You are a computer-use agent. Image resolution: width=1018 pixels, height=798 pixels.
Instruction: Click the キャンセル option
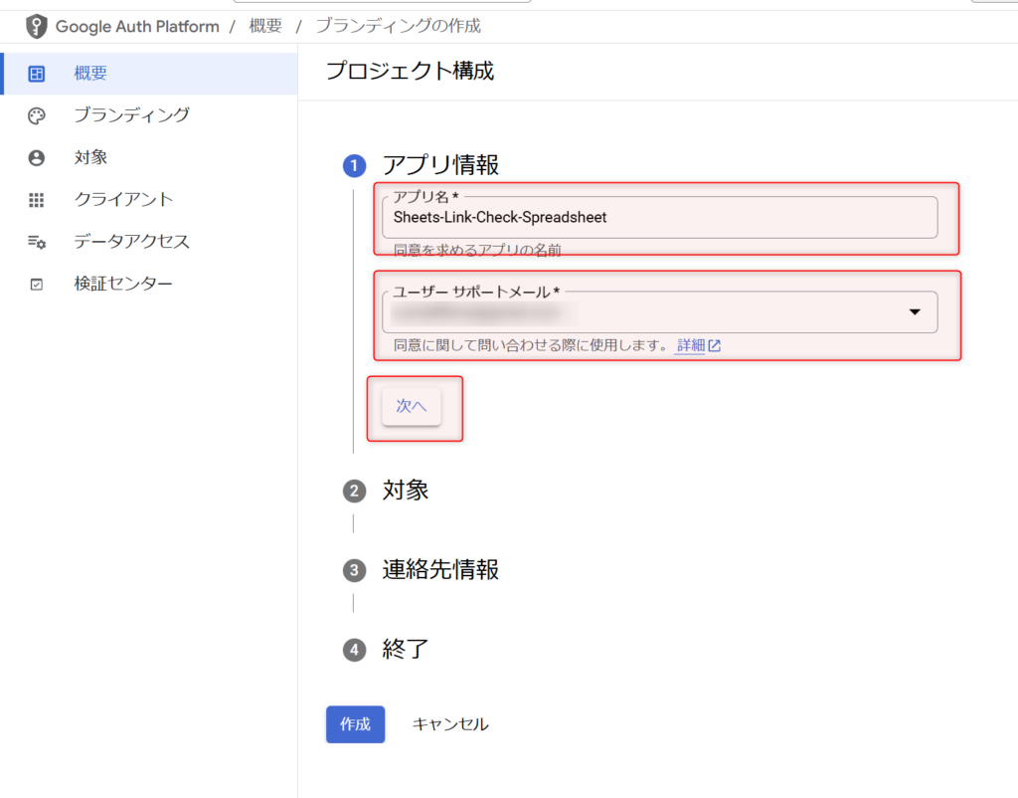click(449, 724)
